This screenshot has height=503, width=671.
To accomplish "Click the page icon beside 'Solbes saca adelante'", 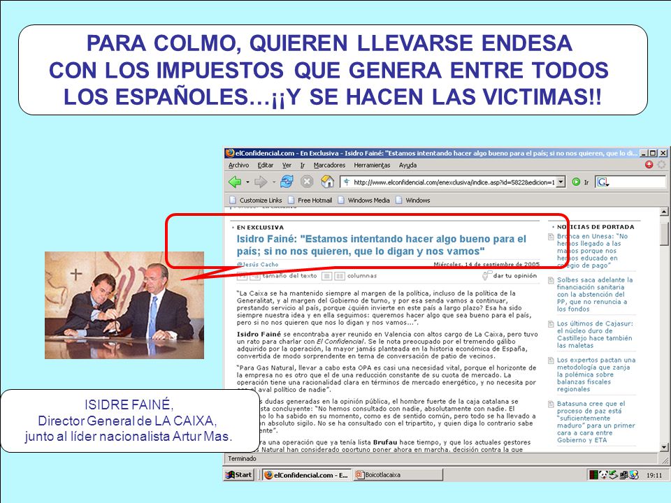I will [551, 280].
